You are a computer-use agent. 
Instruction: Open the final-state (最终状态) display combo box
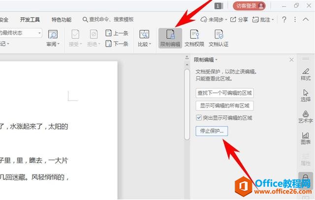(x=21, y=33)
